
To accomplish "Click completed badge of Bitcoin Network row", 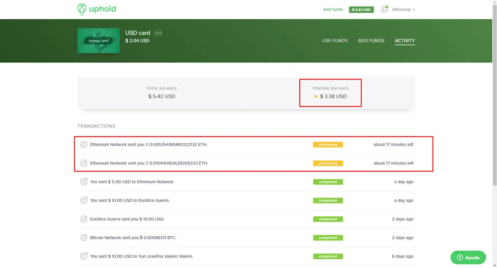I will click(328, 238).
